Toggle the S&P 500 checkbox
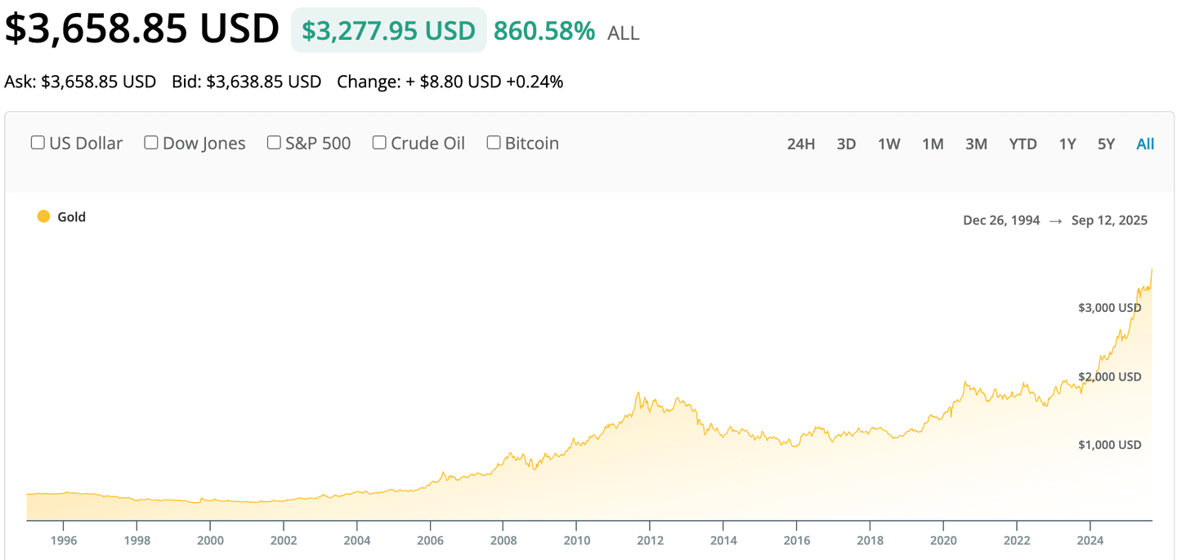 point(274,143)
